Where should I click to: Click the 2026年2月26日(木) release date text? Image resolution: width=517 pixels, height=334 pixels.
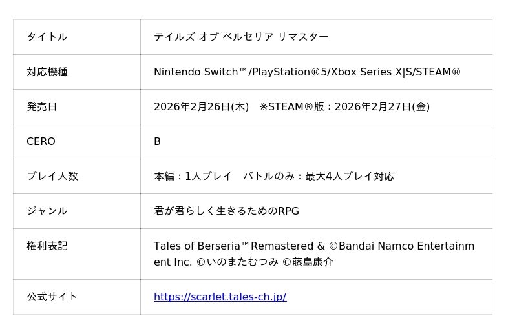point(201,107)
